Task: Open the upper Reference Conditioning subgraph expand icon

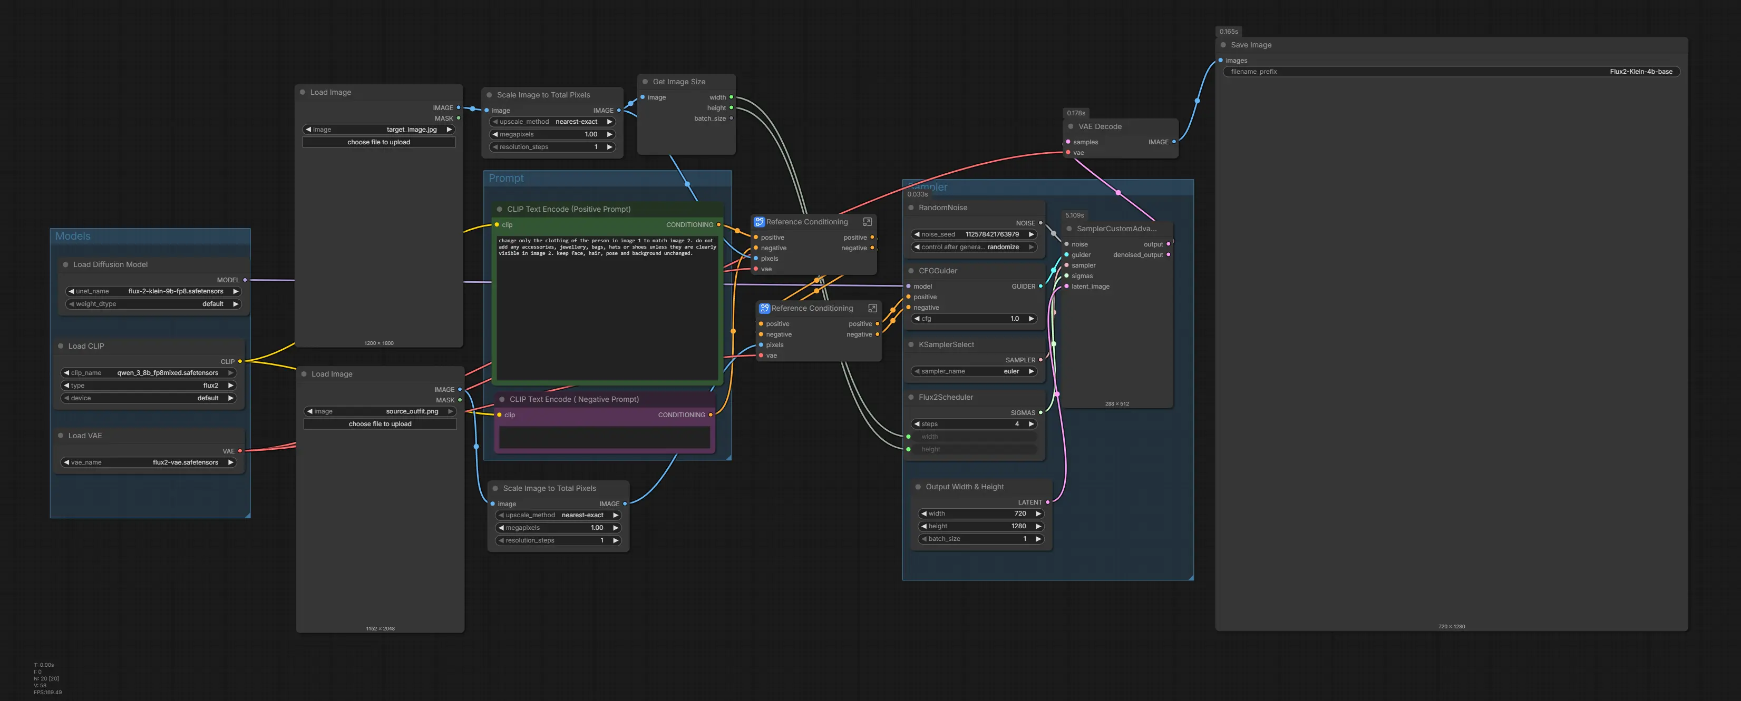Action: pyautogui.click(x=867, y=222)
